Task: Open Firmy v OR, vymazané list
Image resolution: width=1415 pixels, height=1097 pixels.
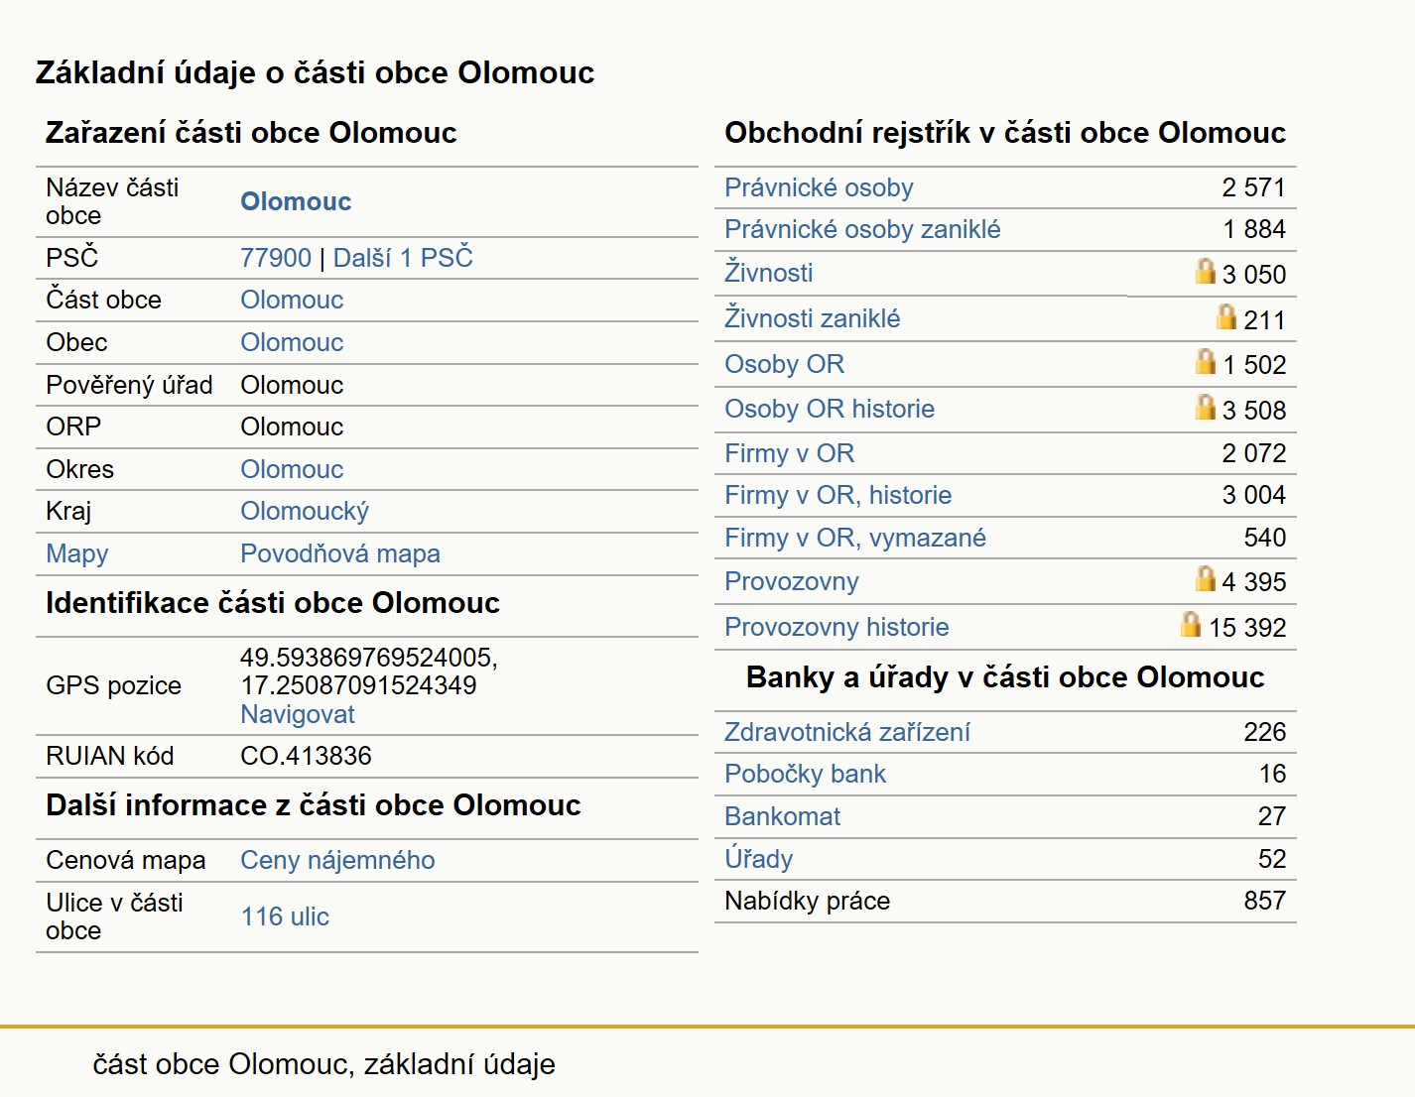Action: [855, 538]
